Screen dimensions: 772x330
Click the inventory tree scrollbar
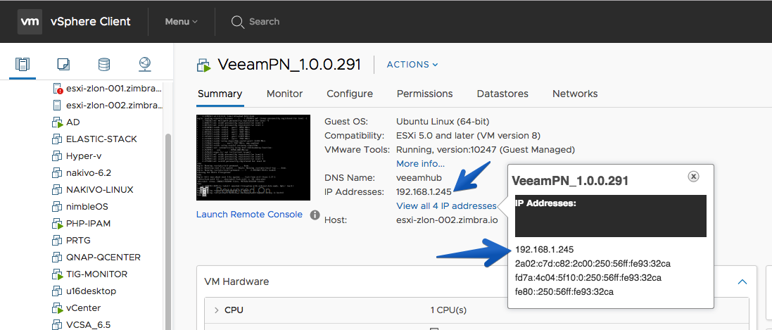tap(167, 231)
